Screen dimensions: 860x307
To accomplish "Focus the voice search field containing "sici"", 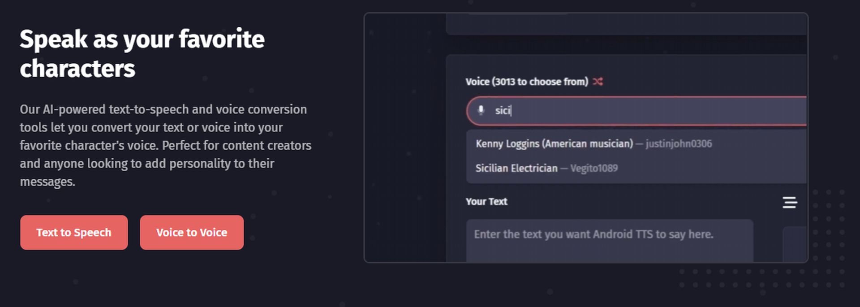I will click(636, 111).
